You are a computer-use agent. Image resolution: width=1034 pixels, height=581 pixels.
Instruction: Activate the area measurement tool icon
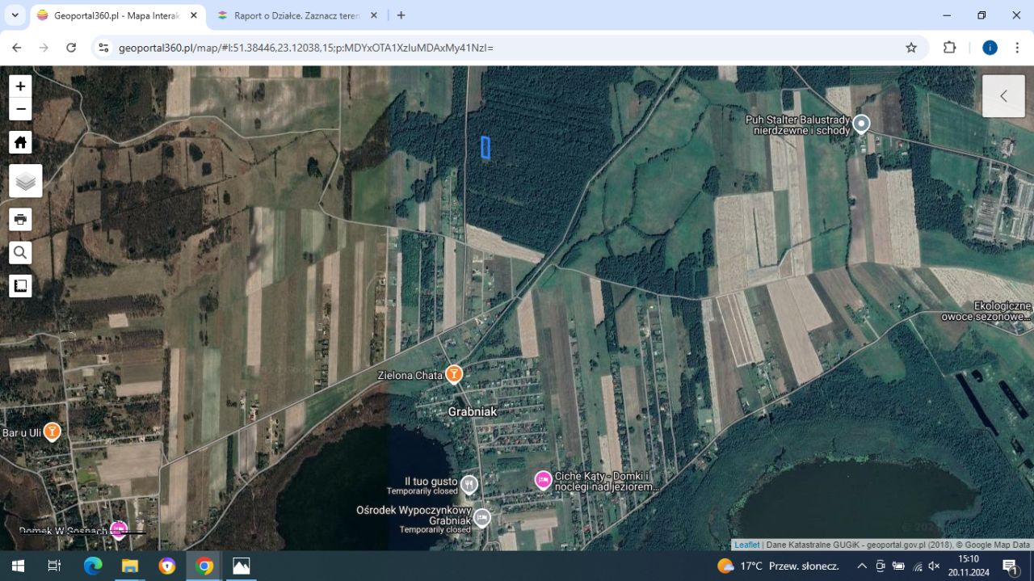(x=20, y=284)
